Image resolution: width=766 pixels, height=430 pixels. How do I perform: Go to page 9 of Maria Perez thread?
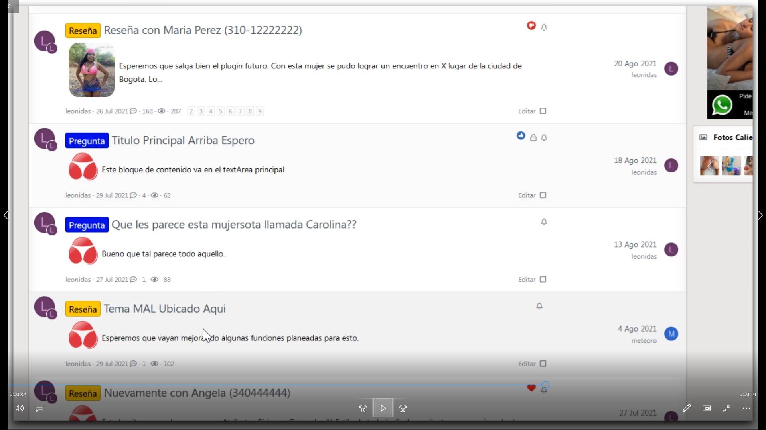click(260, 111)
